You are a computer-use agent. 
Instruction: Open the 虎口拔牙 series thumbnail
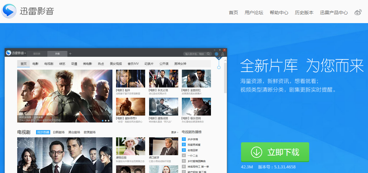coord(164,146)
